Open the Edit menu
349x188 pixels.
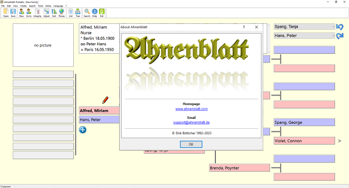[8, 6]
